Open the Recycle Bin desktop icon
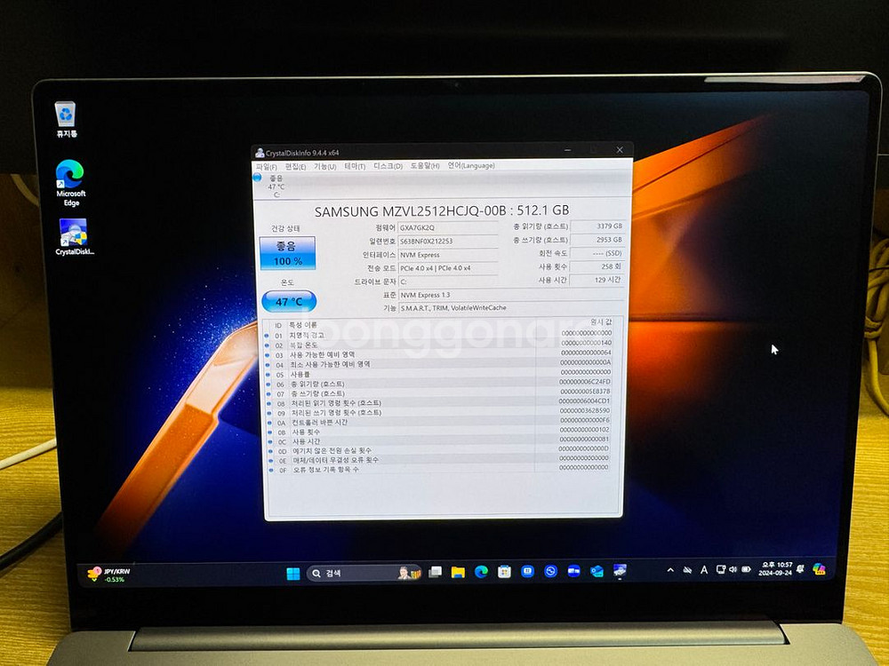This screenshot has height=666, width=889. click(65, 117)
